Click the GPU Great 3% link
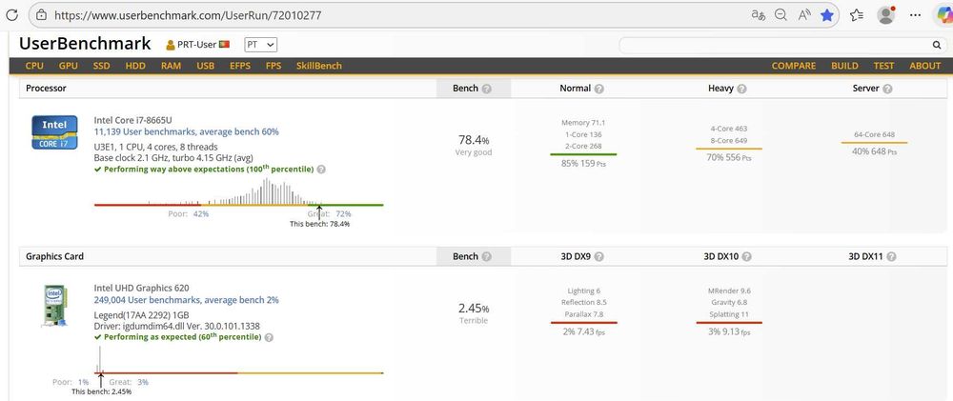 (x=143, y=382)
